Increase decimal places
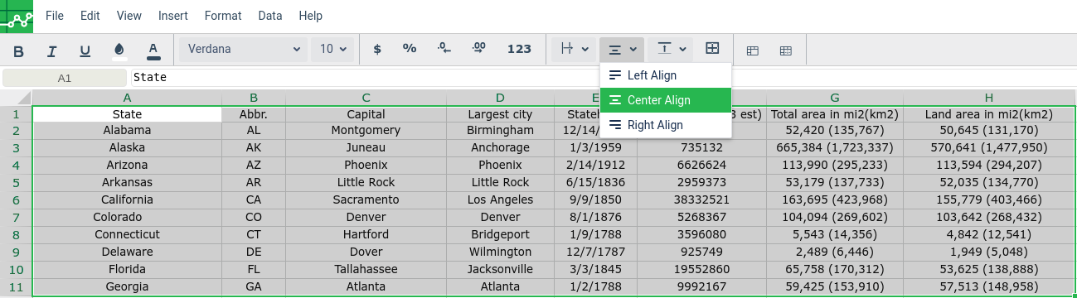 click(478, 50)
